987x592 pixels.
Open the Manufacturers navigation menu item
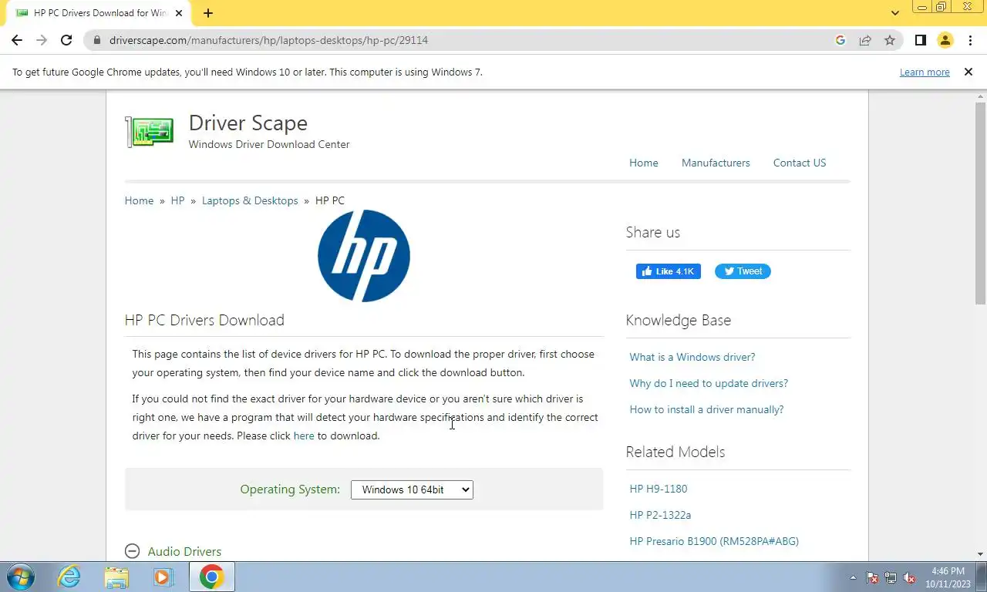(x=716, y=163)
